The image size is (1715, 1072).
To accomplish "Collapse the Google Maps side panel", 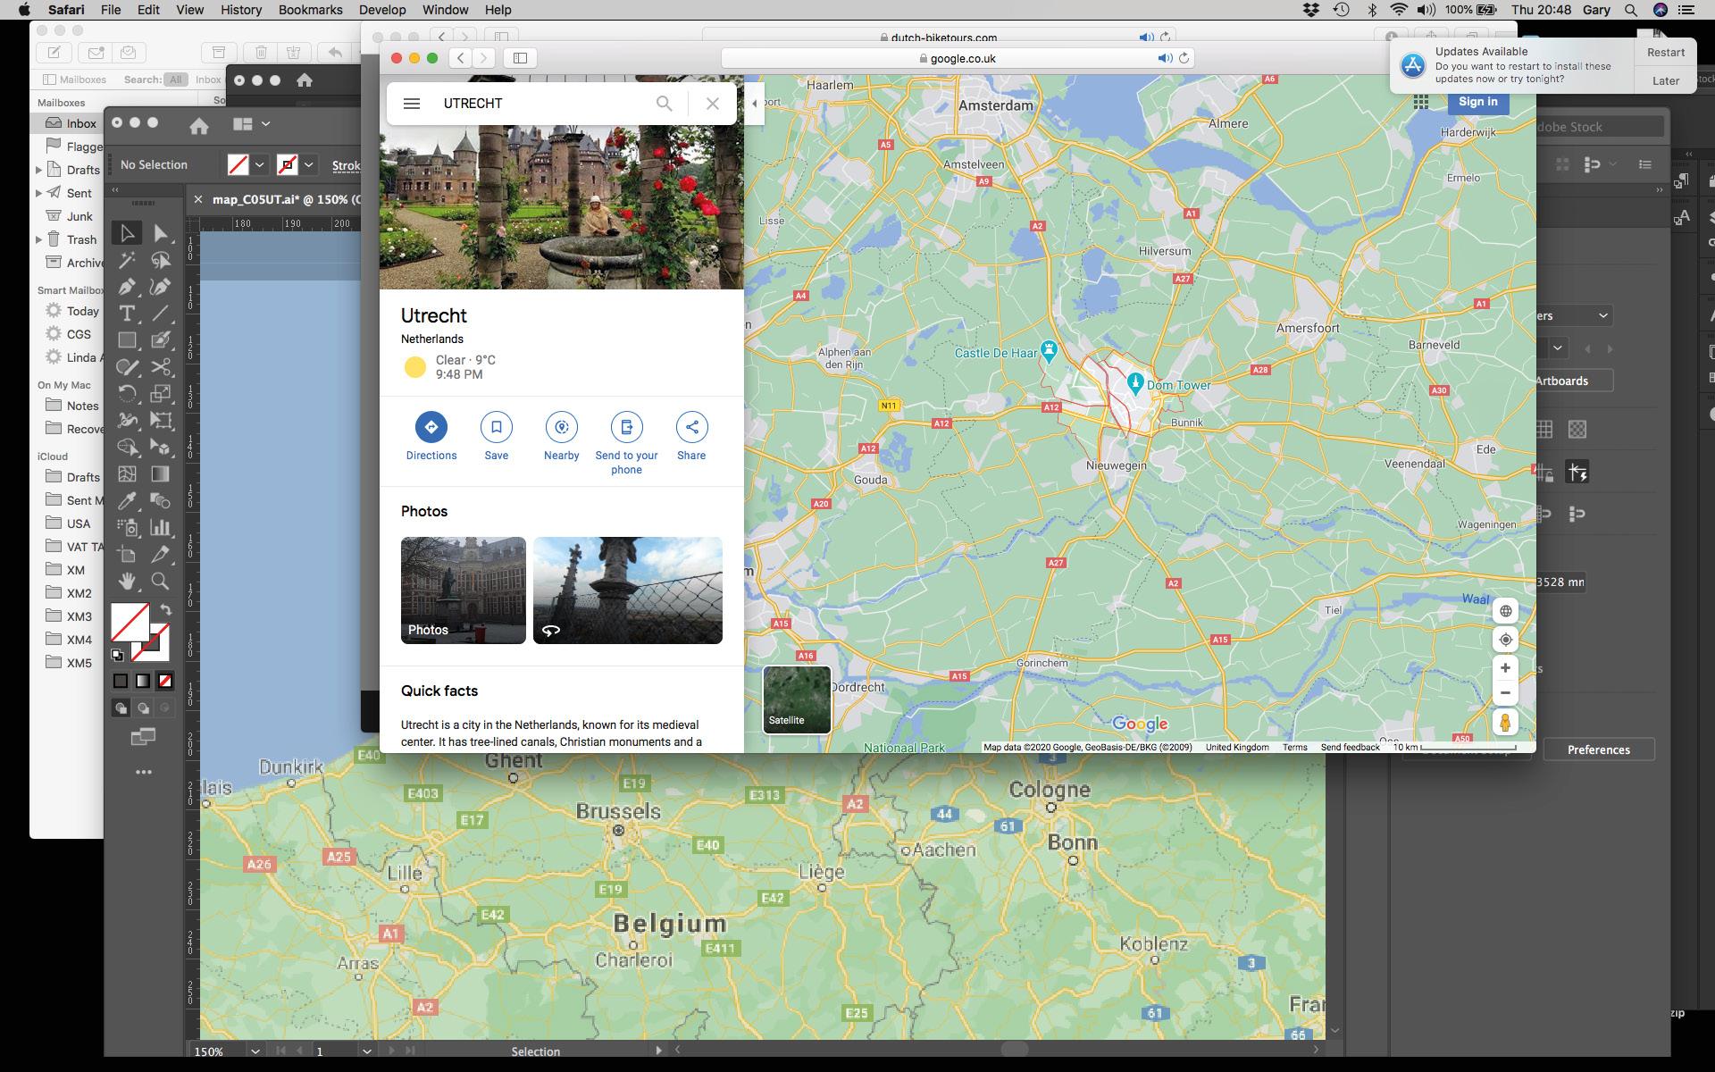I will (755, 104).
